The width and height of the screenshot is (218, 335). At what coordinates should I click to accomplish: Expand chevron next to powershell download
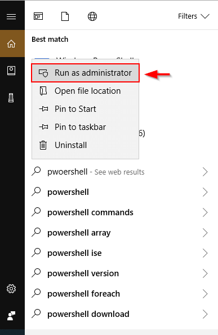pyautogui.click(x=205, y=314)
